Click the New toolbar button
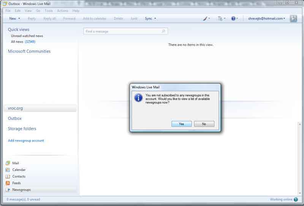 coord(13,18)
